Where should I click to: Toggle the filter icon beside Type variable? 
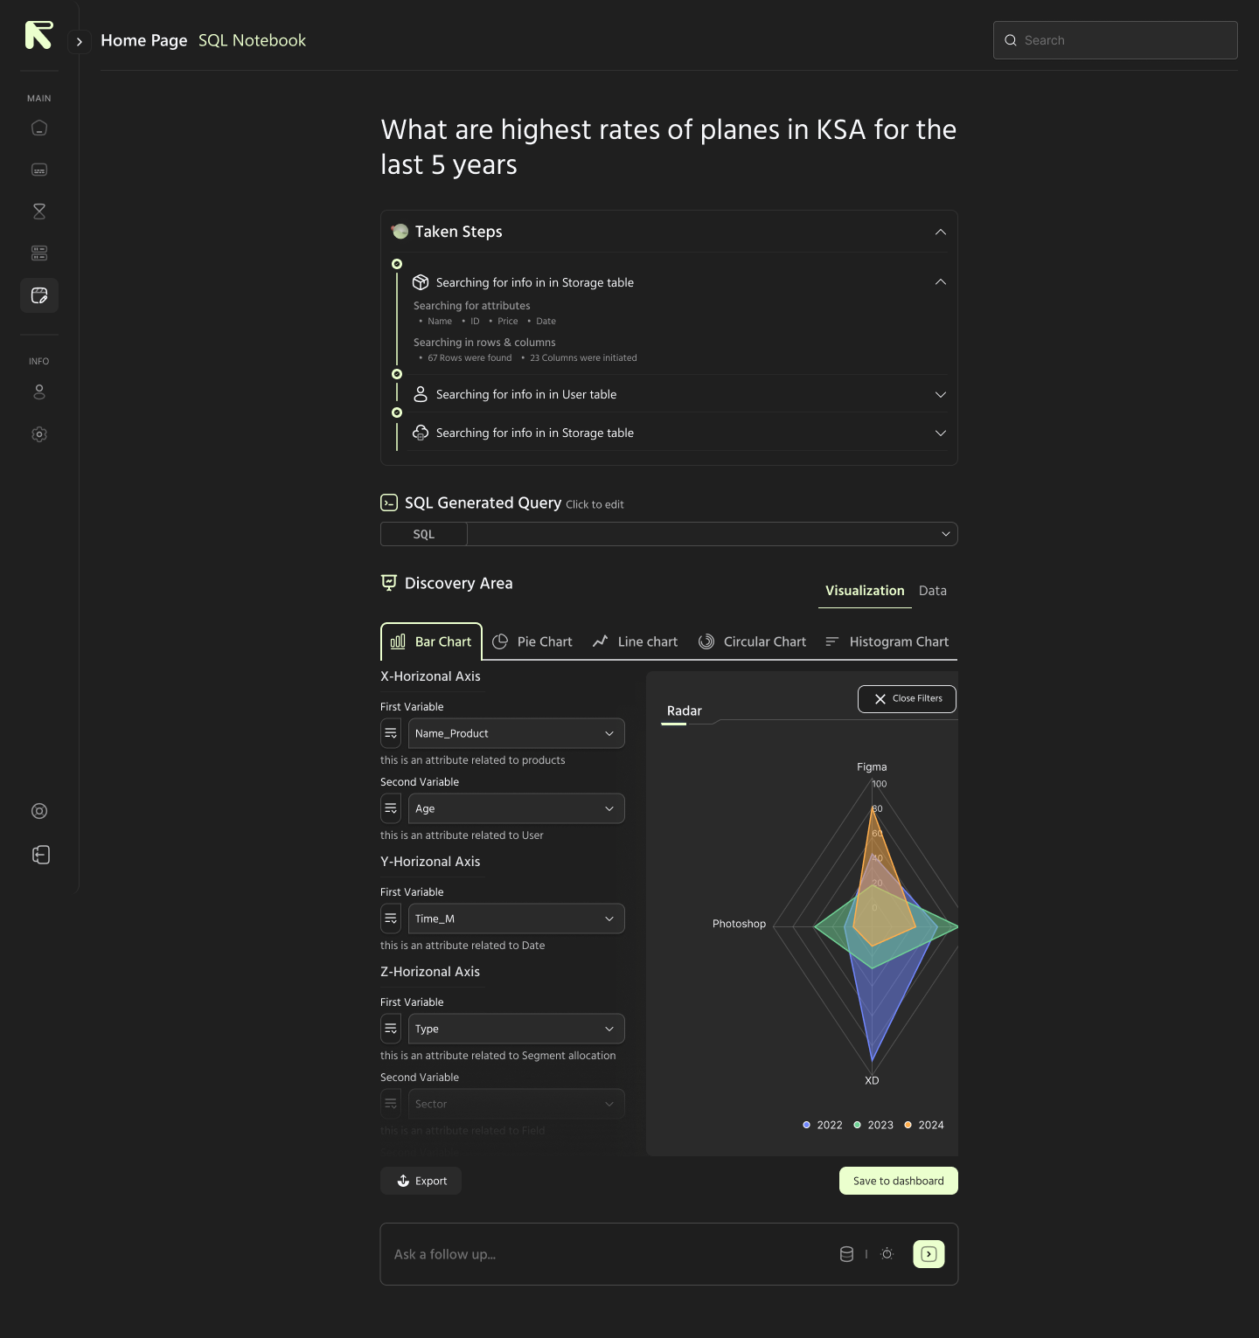pos(391,1029)
